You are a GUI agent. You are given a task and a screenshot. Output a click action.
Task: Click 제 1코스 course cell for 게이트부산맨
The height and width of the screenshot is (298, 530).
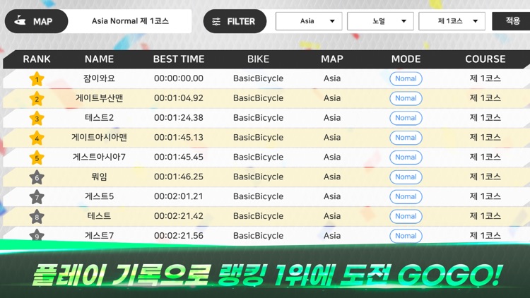click(485, 98)
